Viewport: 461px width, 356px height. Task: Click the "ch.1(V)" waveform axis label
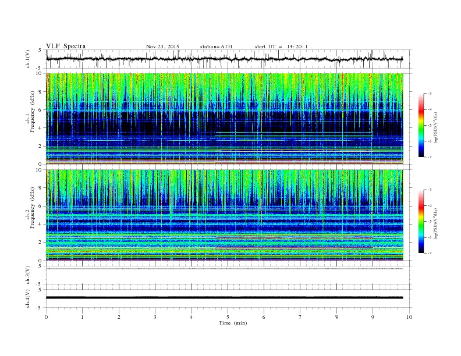tap(28, 59)
